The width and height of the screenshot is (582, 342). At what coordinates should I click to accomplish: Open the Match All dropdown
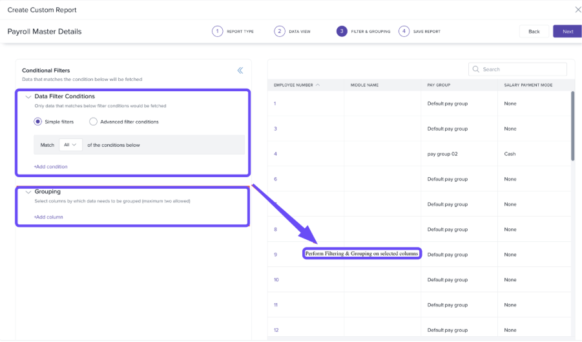pyautogui.click(x=70, y=145)
